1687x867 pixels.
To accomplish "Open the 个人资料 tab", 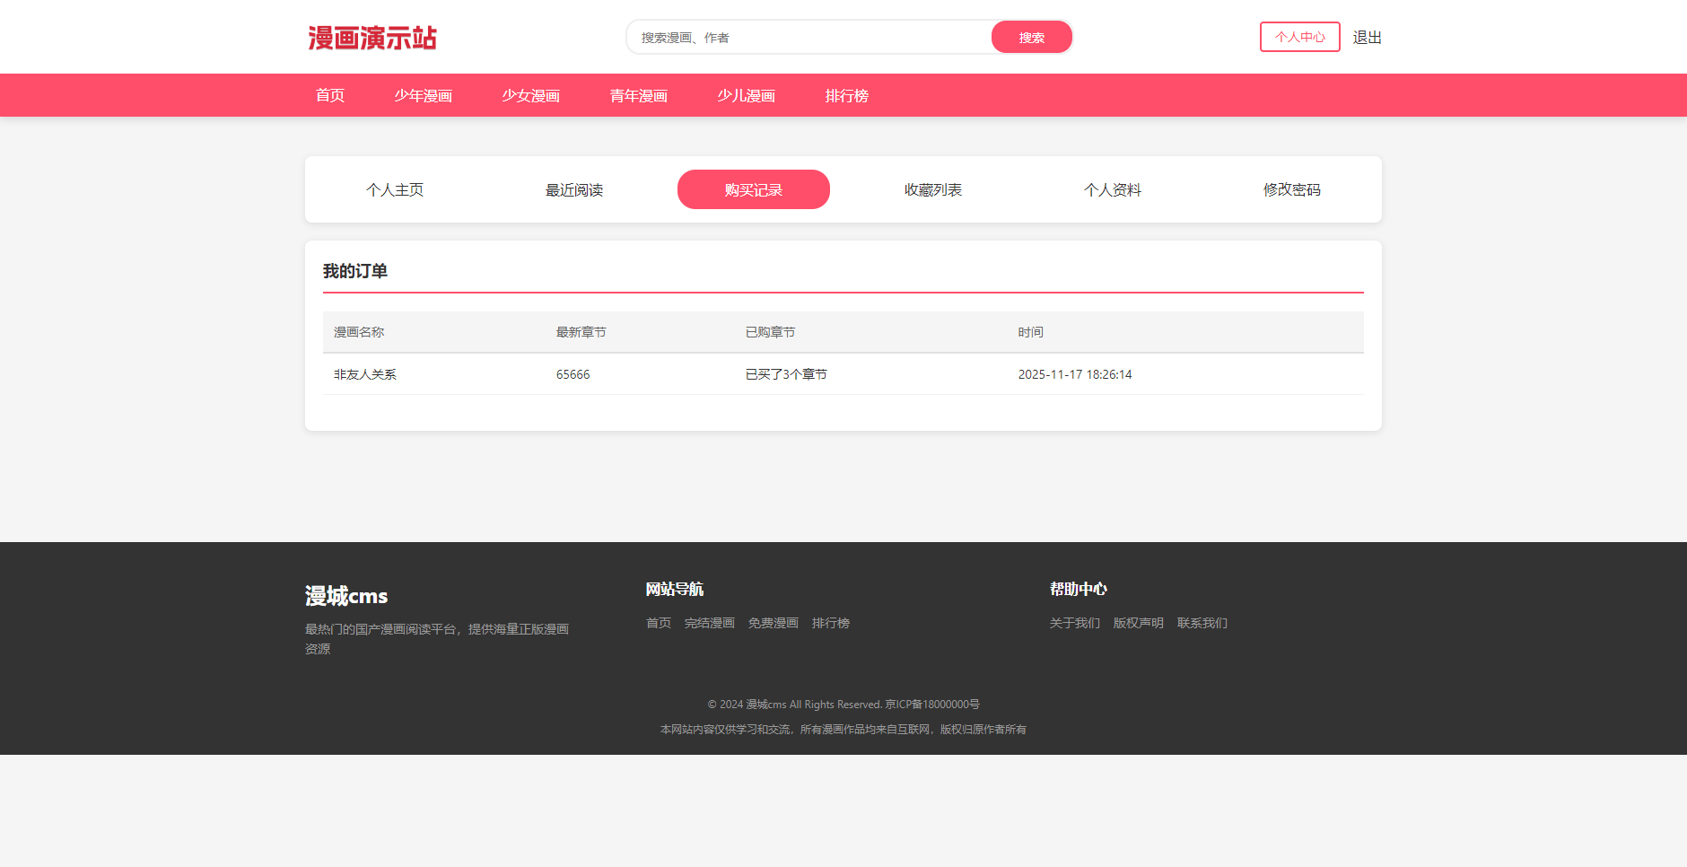I will (x=1113, y=189).
